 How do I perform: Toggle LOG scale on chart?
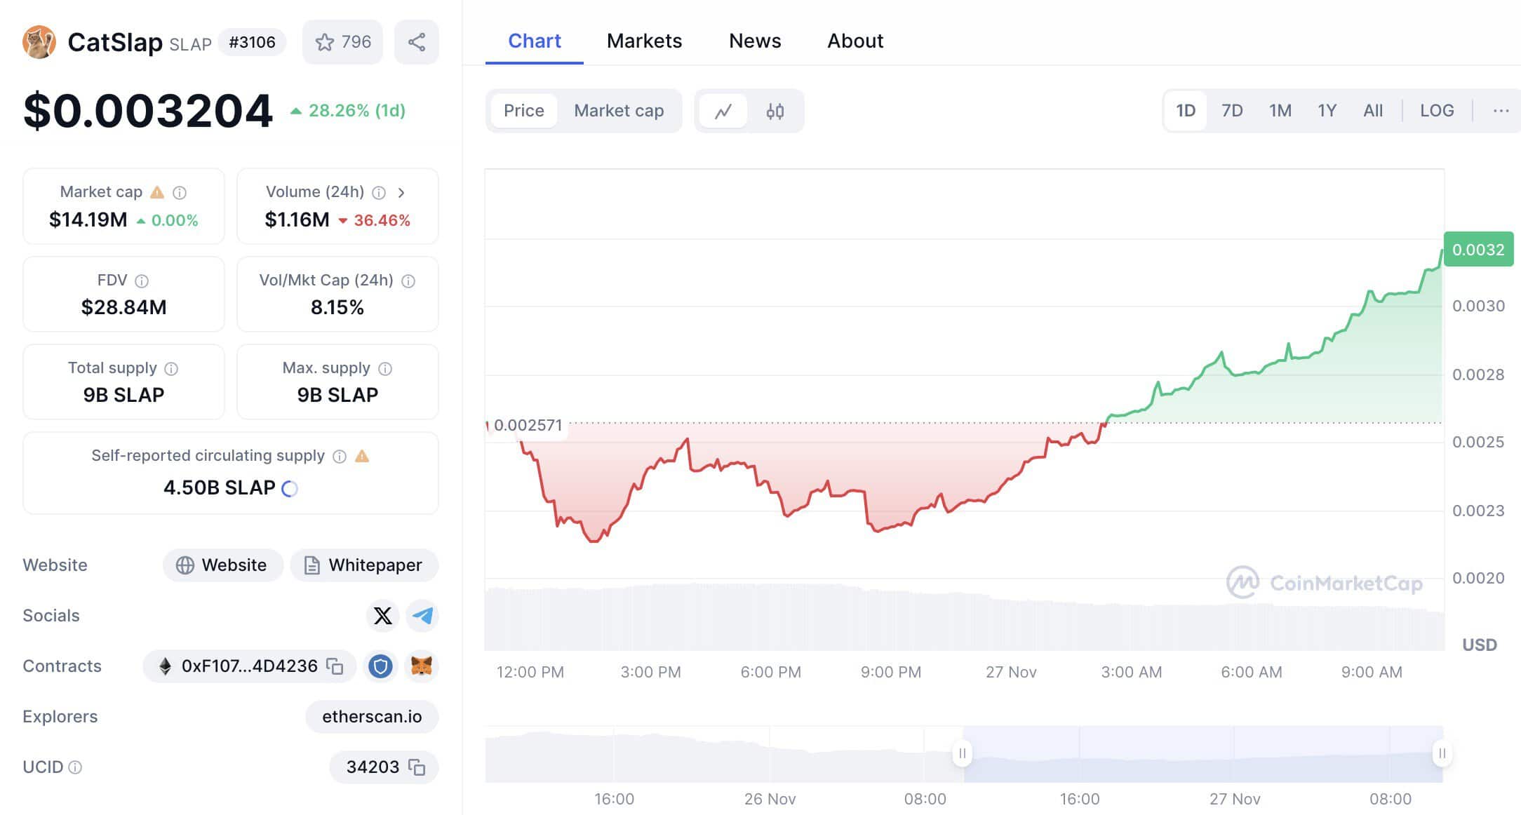click(x=1437, y=111)
